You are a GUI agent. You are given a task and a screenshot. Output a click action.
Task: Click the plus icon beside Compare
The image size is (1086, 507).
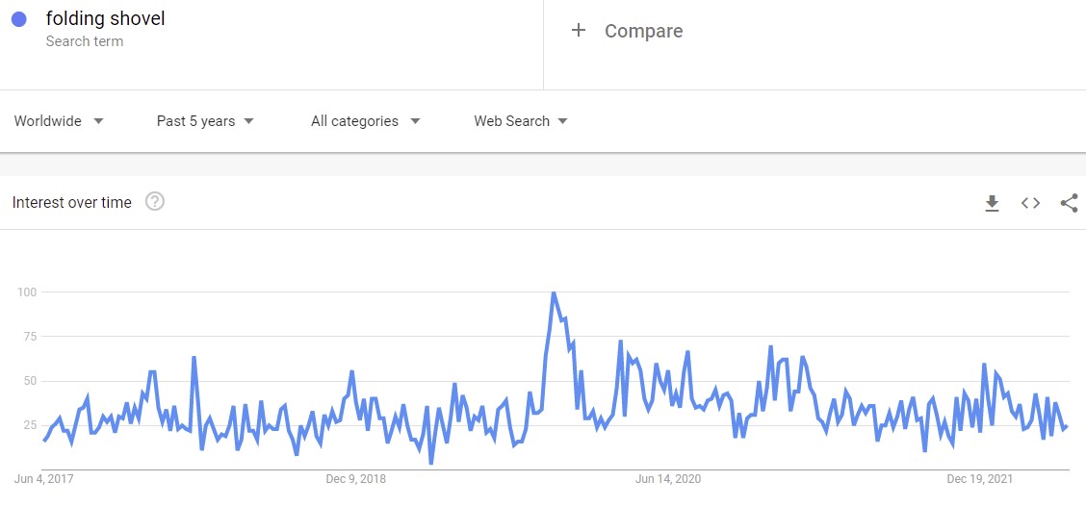(x=579, y=30)
